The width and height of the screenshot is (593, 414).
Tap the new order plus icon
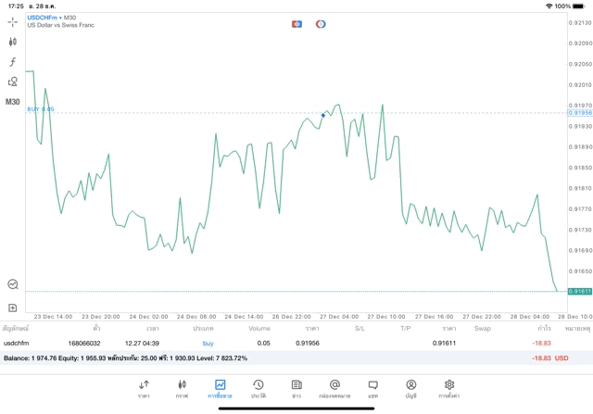[13, 307]
